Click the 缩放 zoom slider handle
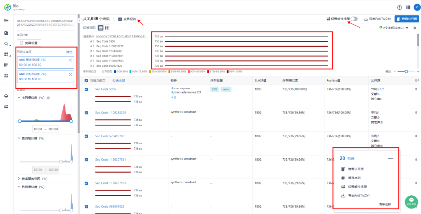The image size is (421, 214). [407, 72]
